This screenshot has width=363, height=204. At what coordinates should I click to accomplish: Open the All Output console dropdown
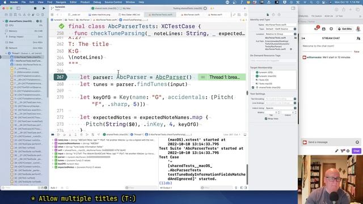pyautogui.click(x=166, y=188)
